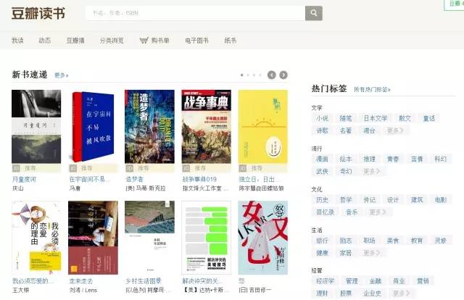Select first carousel page dot
Viewport: 464px width, 300px height.
241,75
